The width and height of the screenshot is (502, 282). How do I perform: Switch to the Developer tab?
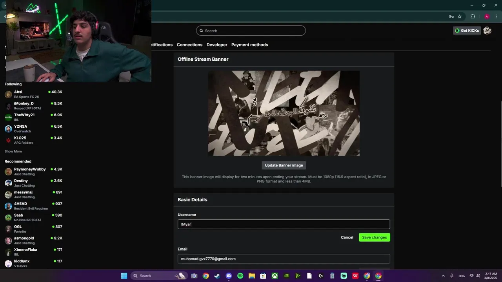pyautogui.click(x=217, y=45)
